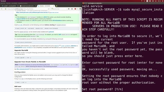Screen dimensions: 164x92
Task: Switch to LAMP — ArchwikiFR tab
Action: pos(10,6)
